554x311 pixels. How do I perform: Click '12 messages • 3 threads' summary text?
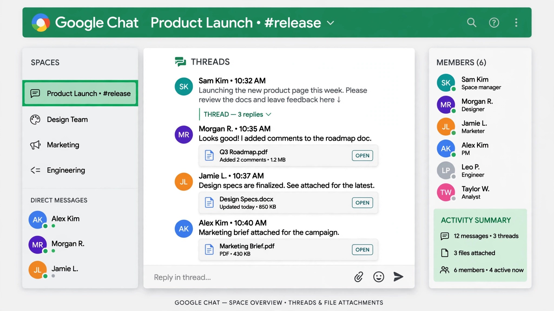point(486,236)
